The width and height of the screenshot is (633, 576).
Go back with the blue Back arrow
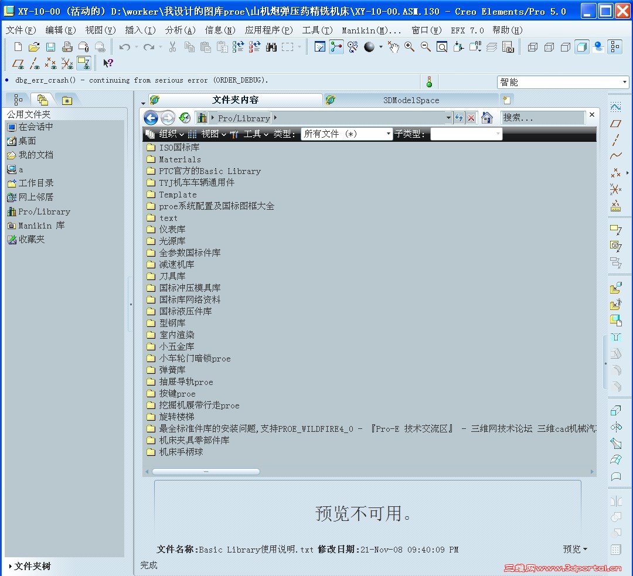pyautogui.click(x=151, y=118)
